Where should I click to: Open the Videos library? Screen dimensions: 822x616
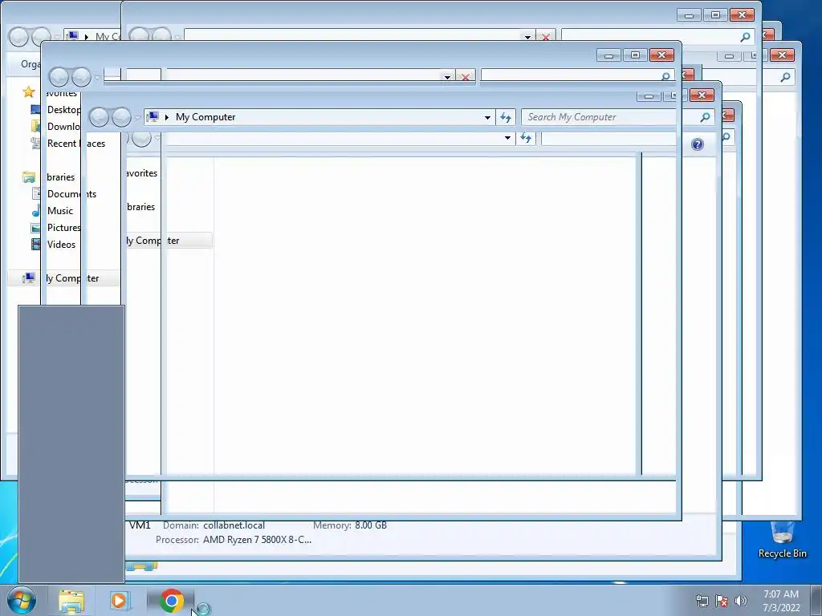(61, 244)
